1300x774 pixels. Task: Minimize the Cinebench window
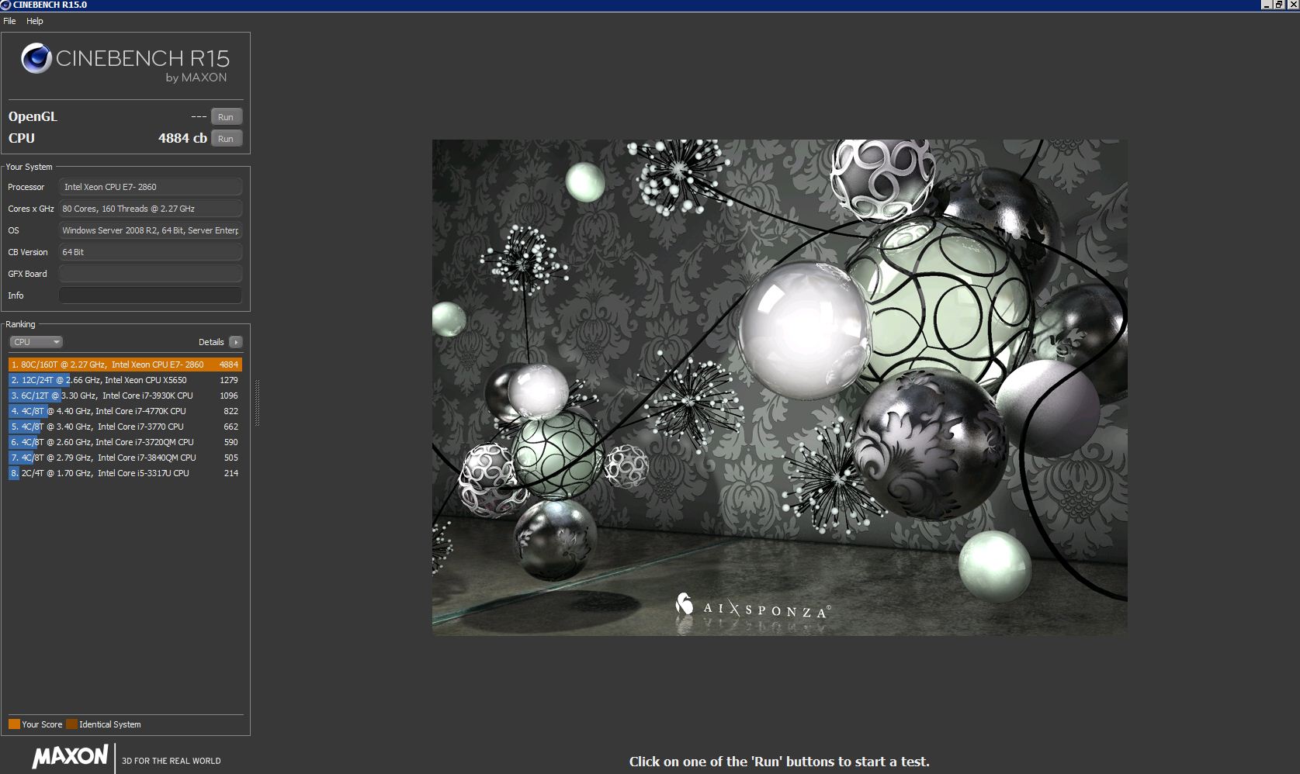[x=1267, y=5]
